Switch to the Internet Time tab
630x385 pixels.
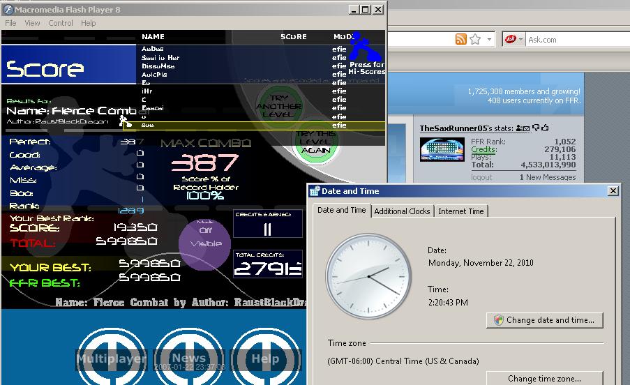click(x=461, y=211)
